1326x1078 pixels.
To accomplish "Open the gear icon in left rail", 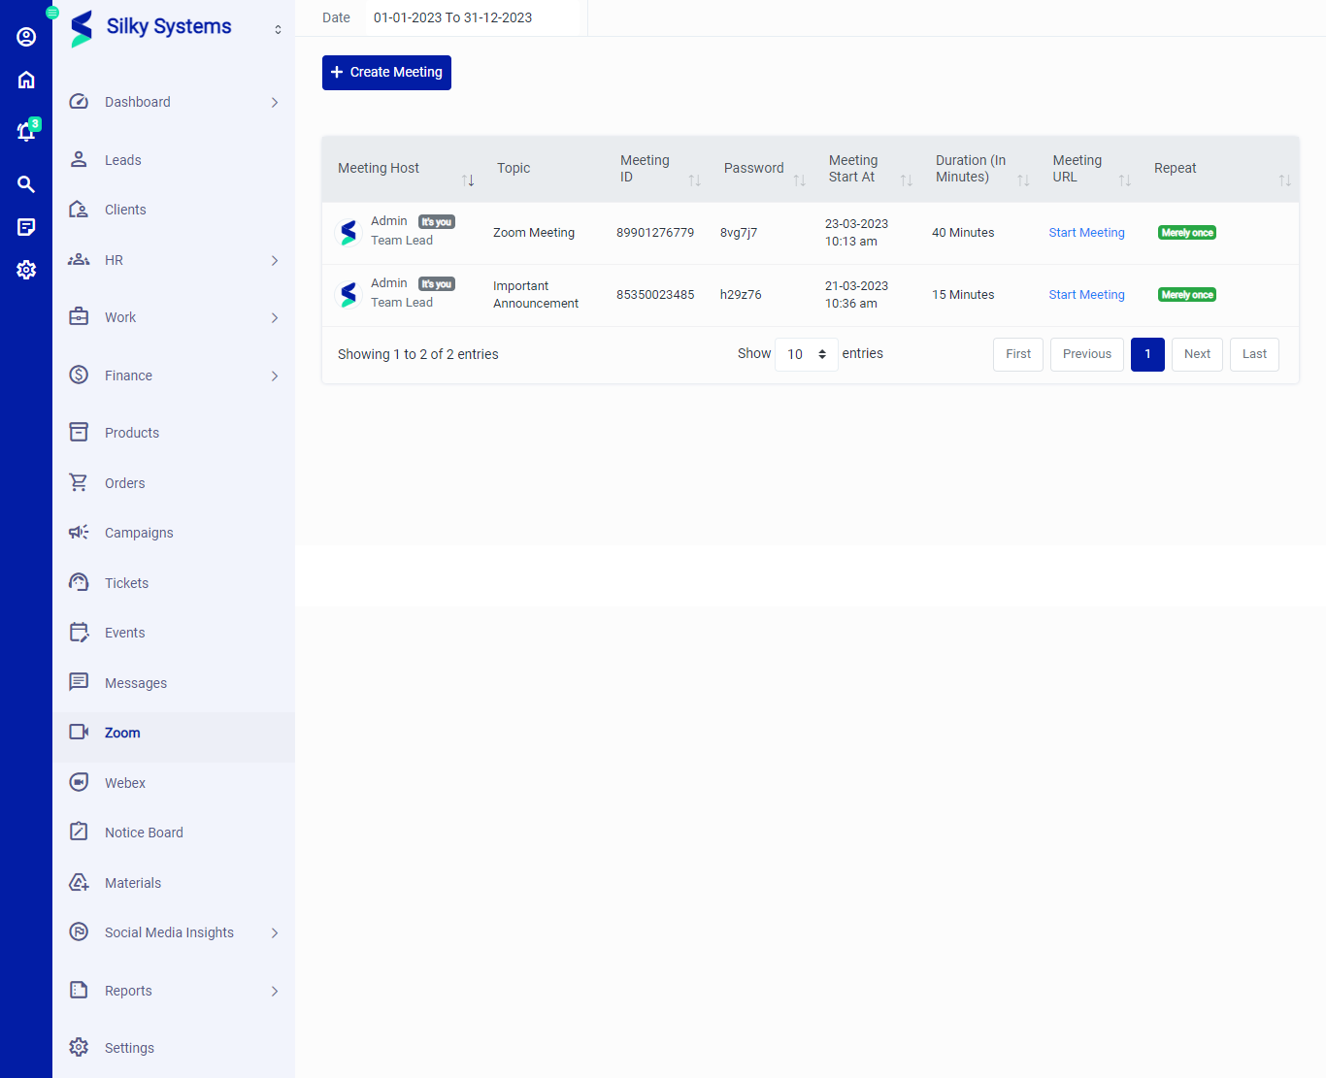I will [x=26, y=270].
